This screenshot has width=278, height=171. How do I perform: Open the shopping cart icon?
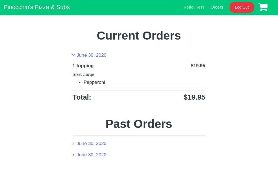tap(263, 7)
